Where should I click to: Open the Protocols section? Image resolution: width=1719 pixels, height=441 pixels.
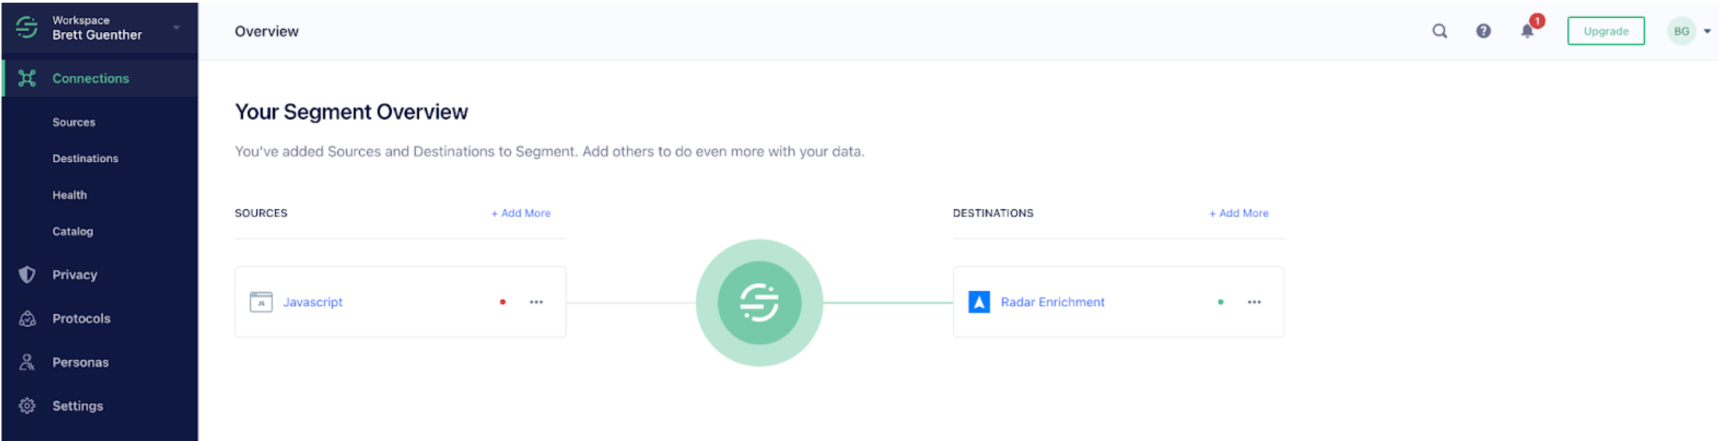pos(82,318)
